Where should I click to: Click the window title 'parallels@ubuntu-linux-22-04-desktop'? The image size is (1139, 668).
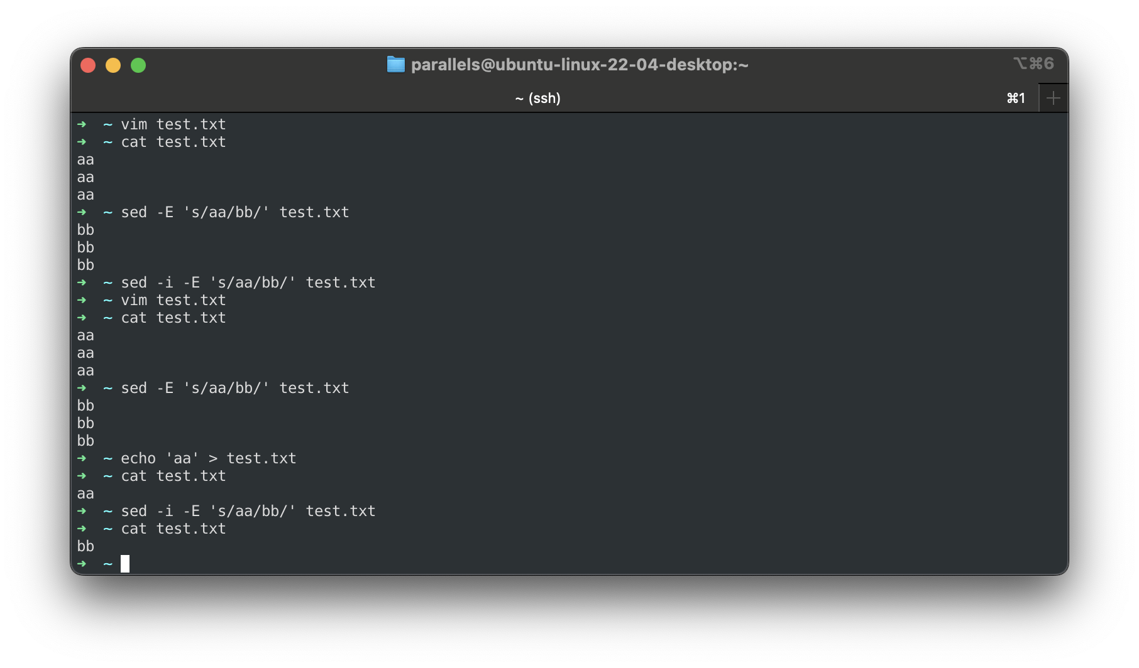(x=580, y=64)
